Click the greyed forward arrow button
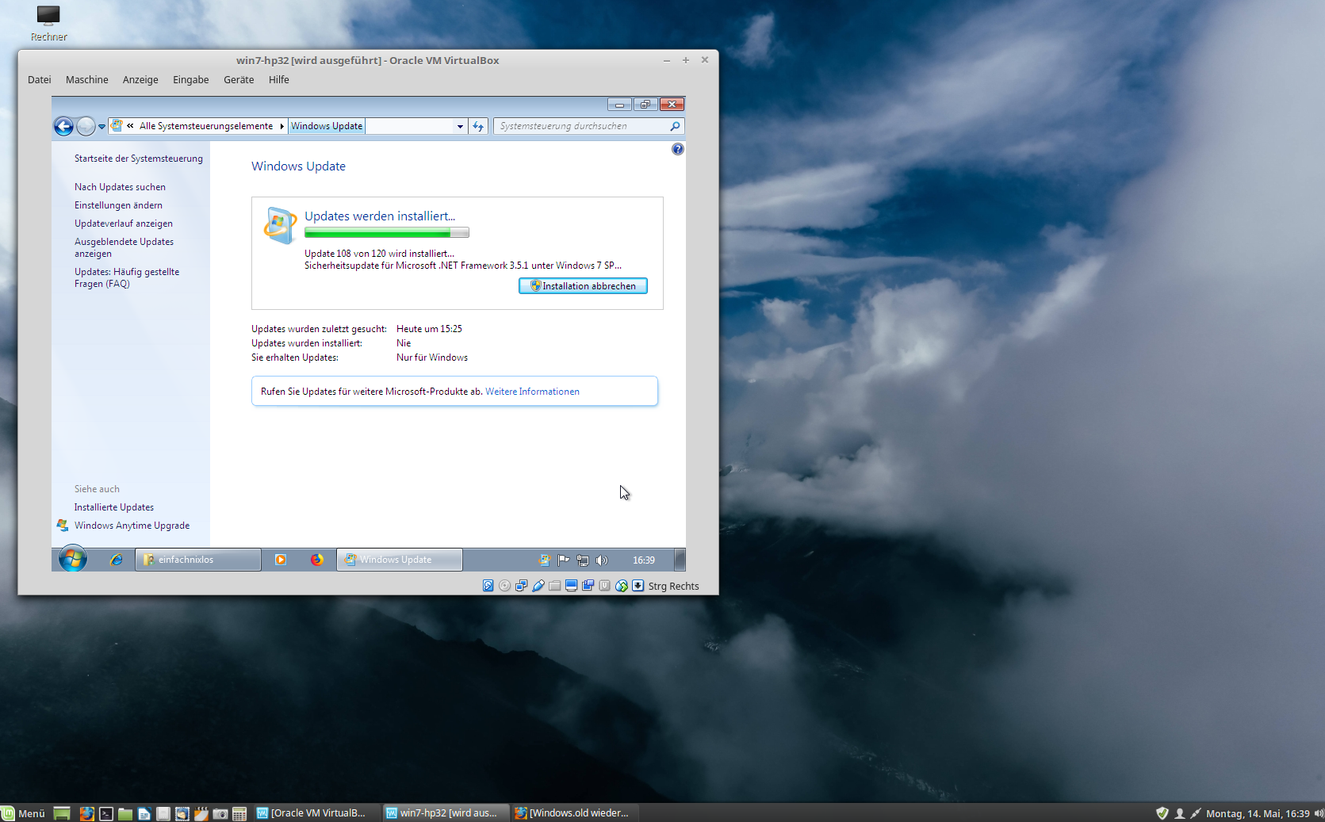The height and width of the screenshot is (822, 1325). (x=86, y=126)
